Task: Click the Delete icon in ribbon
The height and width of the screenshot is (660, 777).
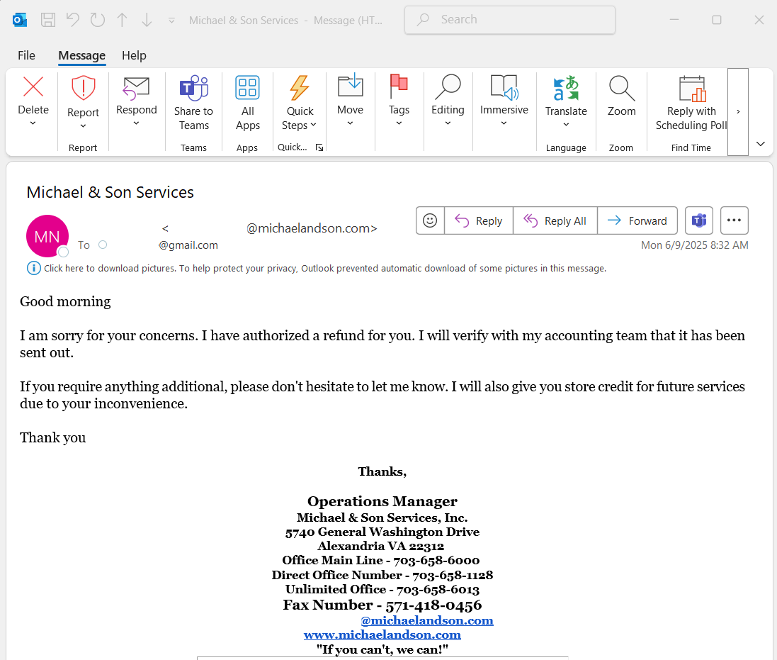Action: (x=33, y=87)
